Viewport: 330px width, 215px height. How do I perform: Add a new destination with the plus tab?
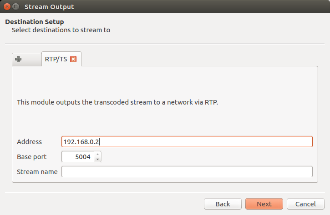19,59
